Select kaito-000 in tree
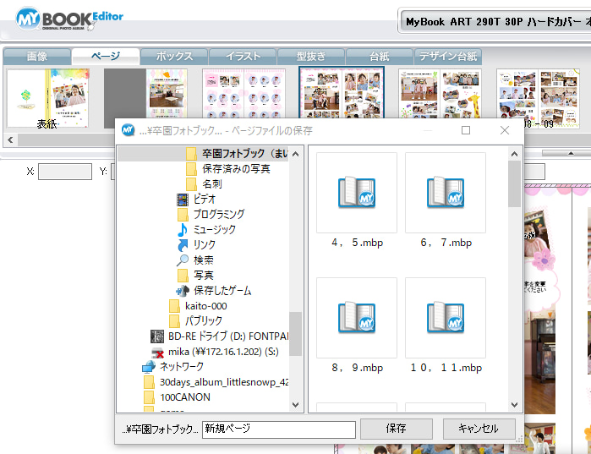591x454 pixels. click(x=205, y=306)
